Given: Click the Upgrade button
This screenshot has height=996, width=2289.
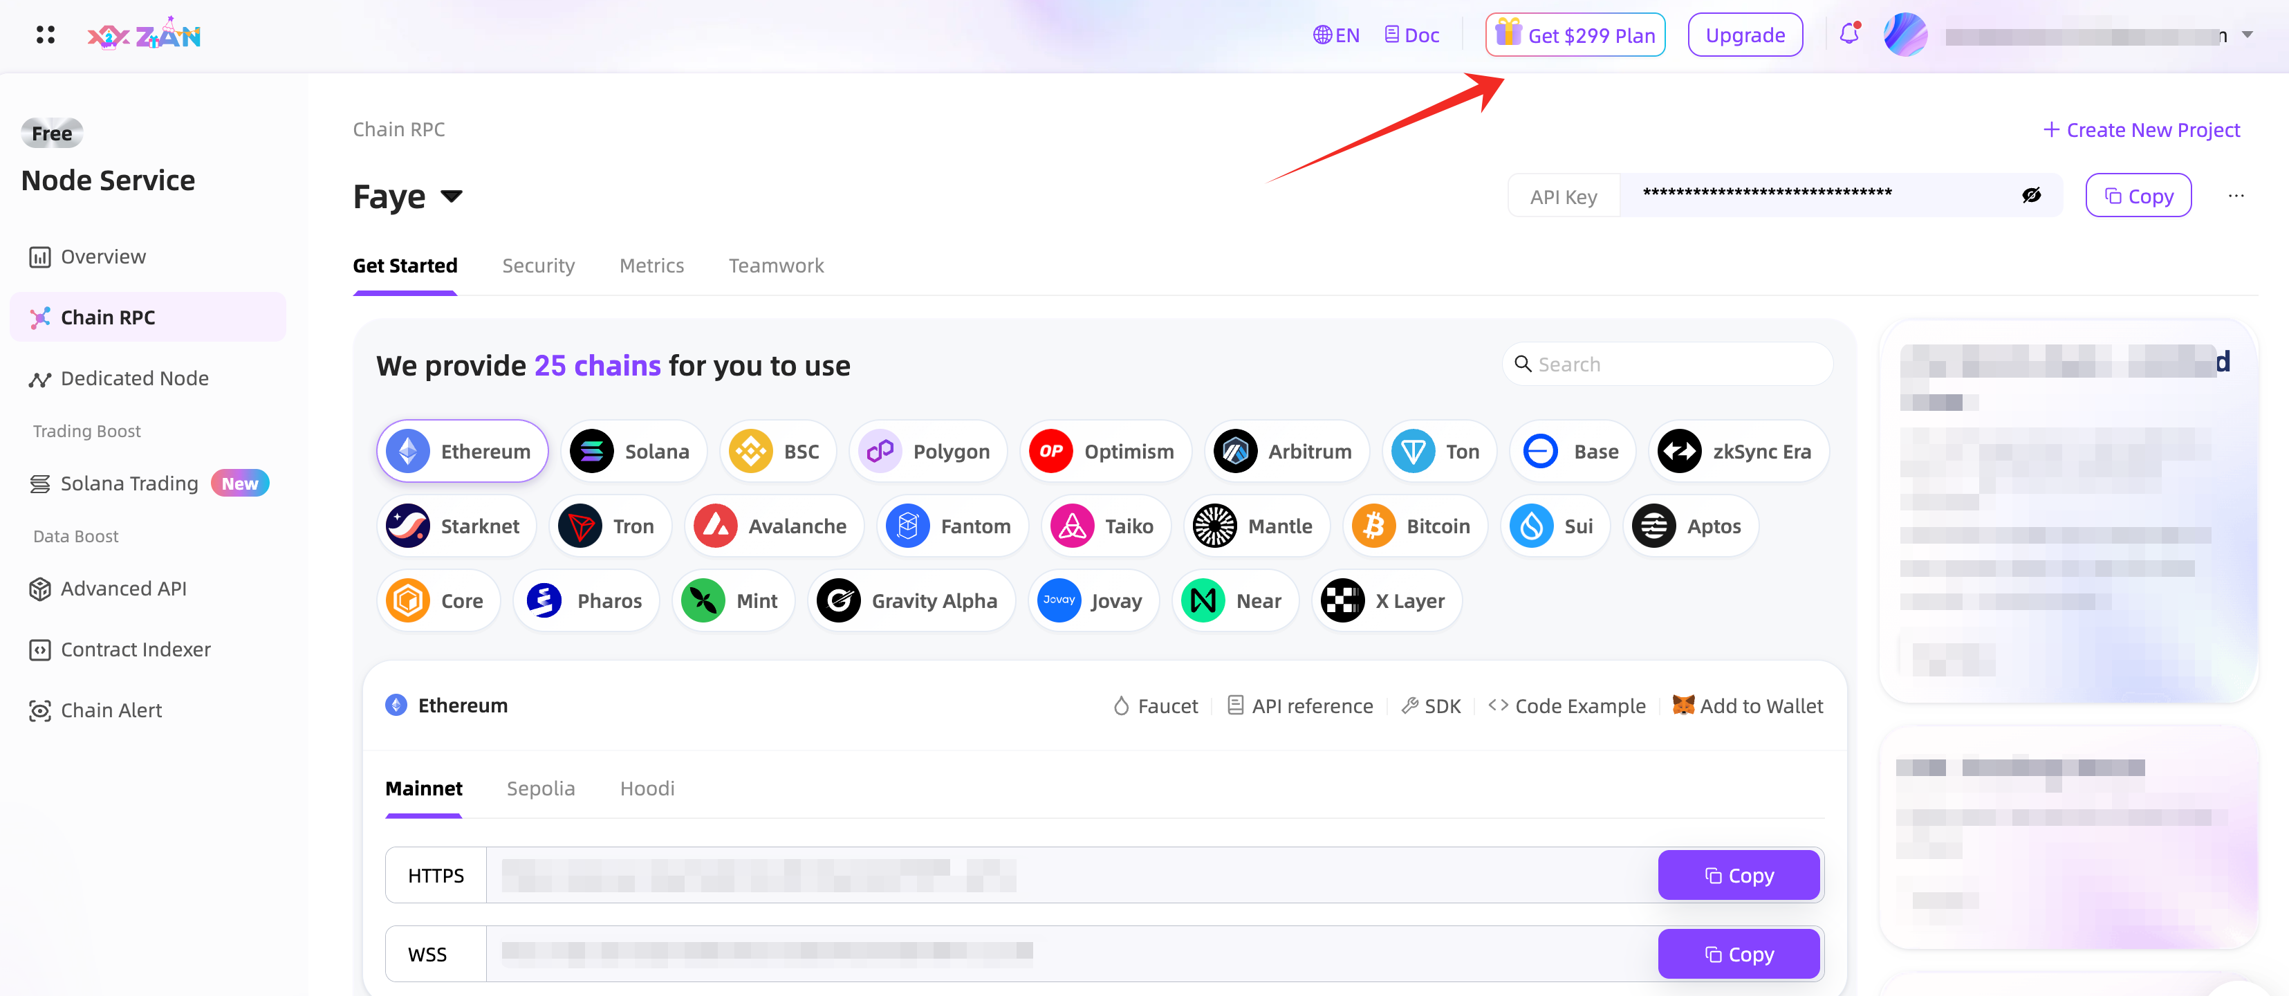Looking at the screenshot, I should coord(1744,35).
